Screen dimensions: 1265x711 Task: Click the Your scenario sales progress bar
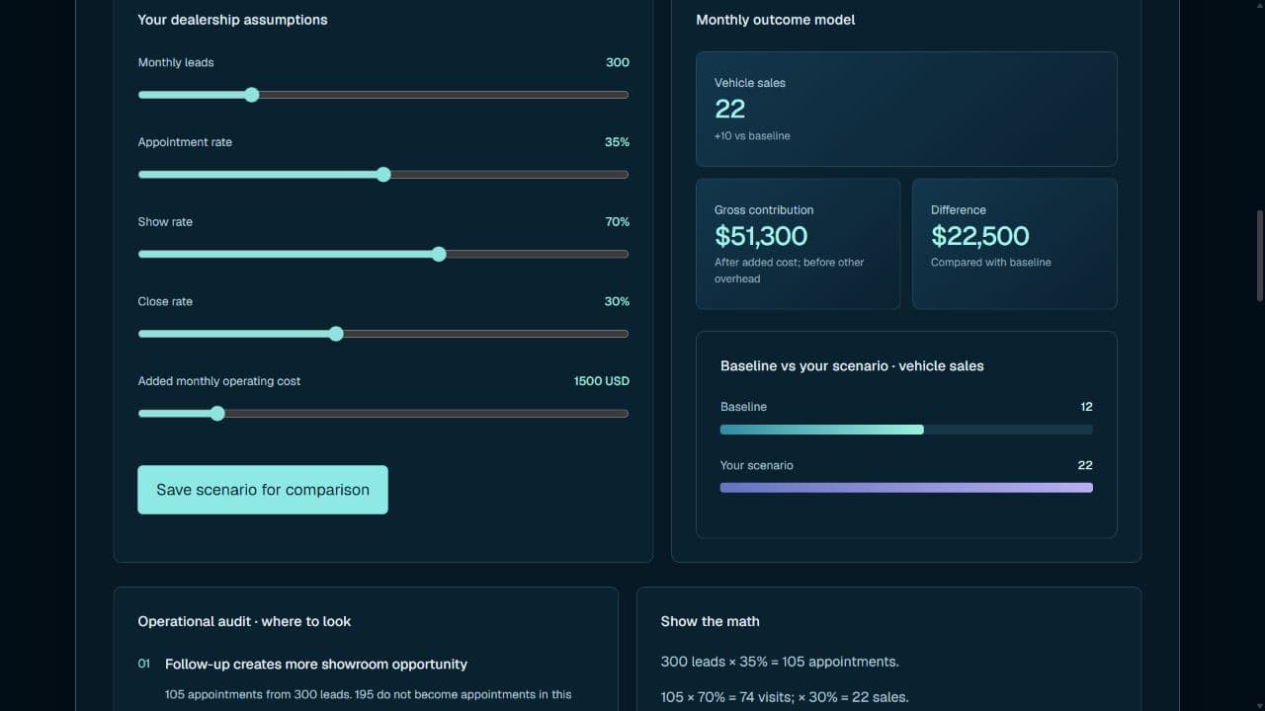[x=906, y=488]
